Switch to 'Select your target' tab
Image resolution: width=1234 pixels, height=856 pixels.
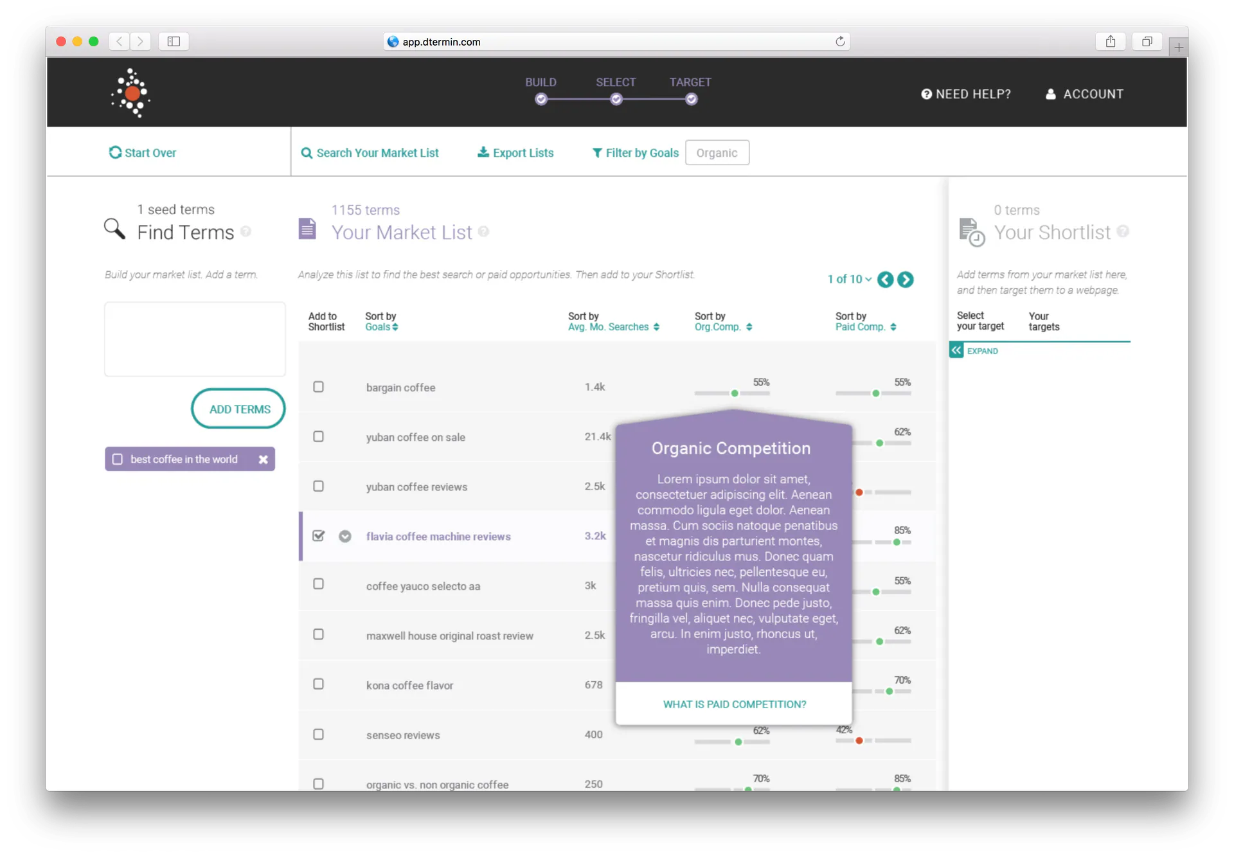(x=980, y=321)
